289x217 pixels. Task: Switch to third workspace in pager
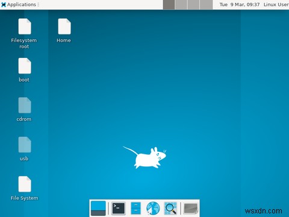click(194, 5)
